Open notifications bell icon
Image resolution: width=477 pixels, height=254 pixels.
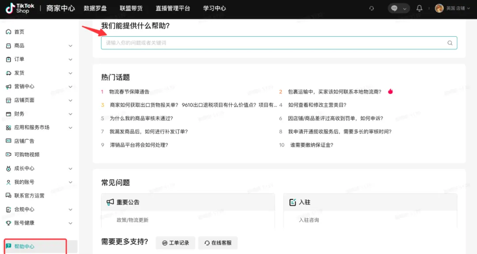[419, 8]
